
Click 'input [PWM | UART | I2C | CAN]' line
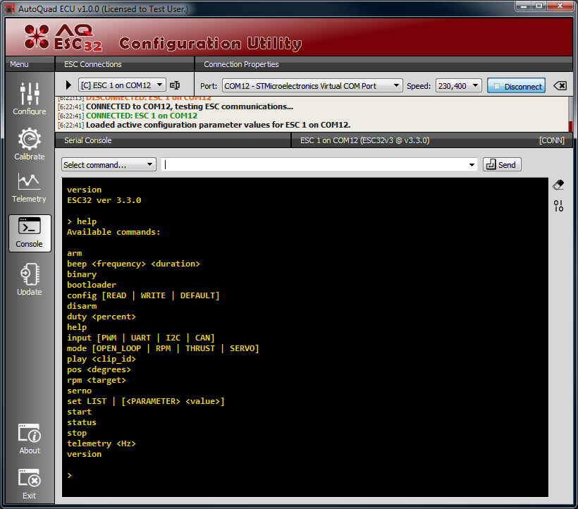(x=141, y=338)
